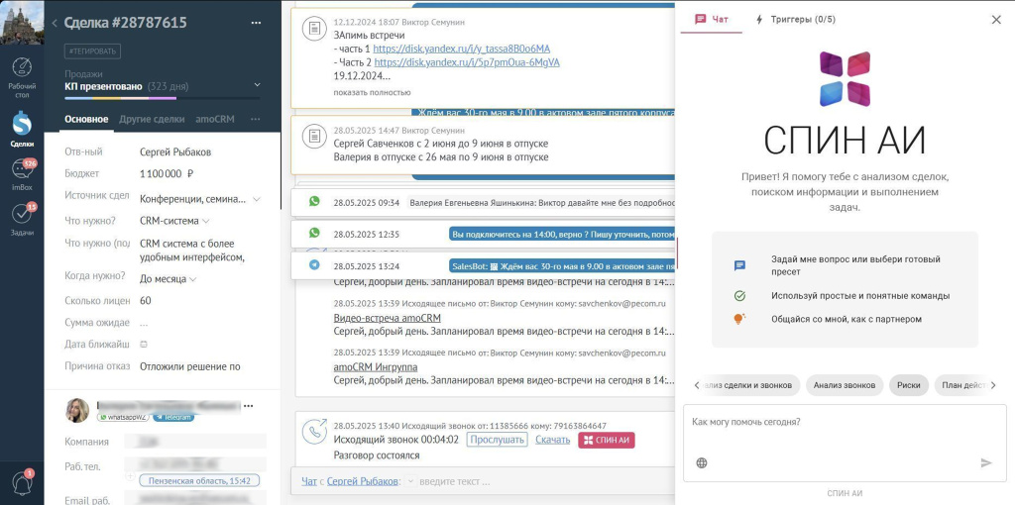
Task: Click the СПИН АИ colorful logo
Action: tap(845, 79)
